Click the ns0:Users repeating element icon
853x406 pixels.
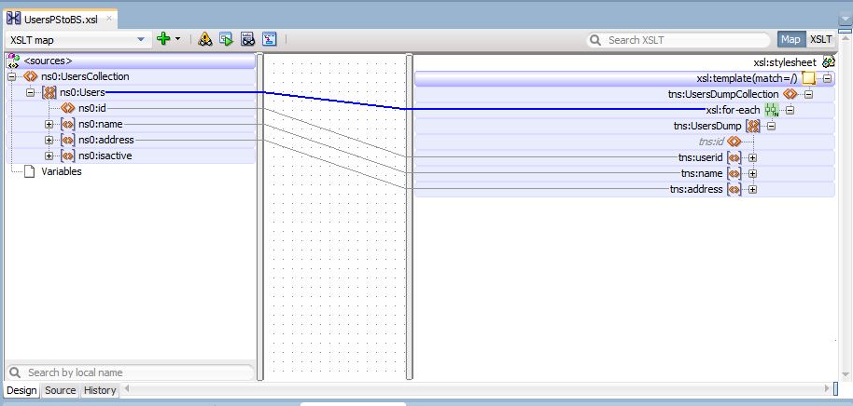(49, 93)
